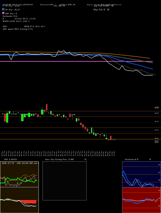Click the tallest red candlestick at chart peak
The width and height of the screenshot is (161, 213).
click(x=47, y=107)
